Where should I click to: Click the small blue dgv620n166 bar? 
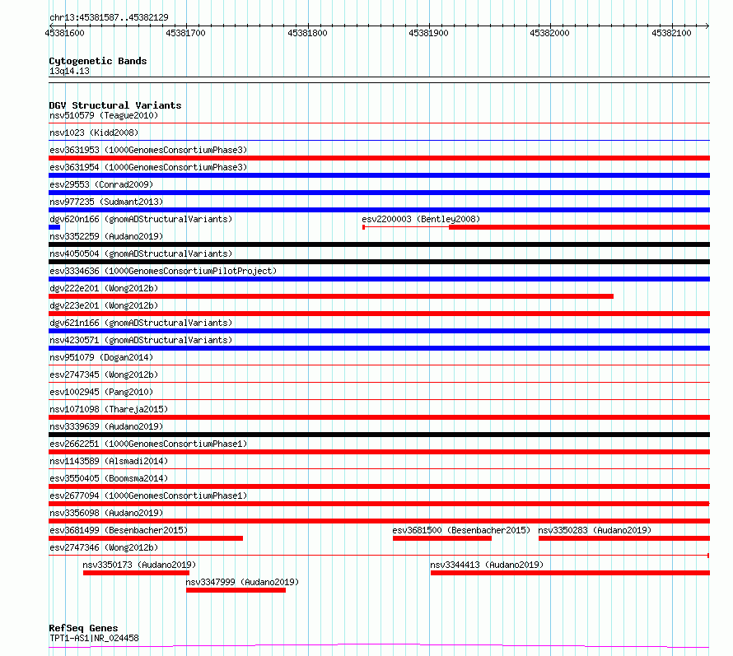pos(54,227)
